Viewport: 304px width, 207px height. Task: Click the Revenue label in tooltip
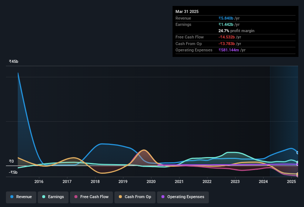[183, 18]
